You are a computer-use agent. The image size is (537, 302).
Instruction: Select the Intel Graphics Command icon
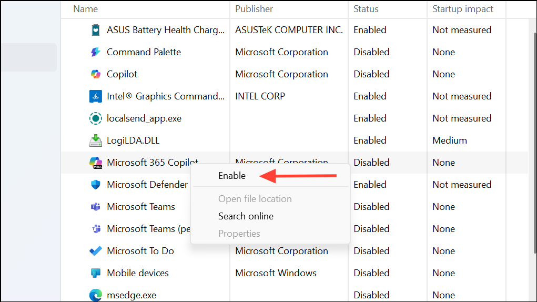point(96,96)
